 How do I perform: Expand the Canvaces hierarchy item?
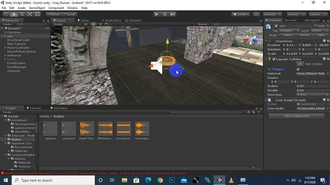pos(5,32)
